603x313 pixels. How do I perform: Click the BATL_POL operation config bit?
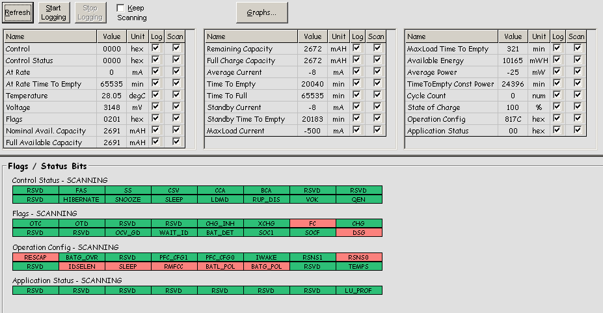[221, 267]
